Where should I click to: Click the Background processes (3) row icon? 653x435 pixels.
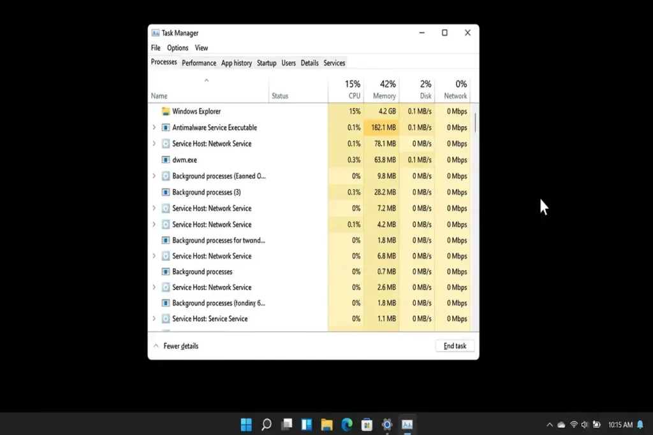(165, 192)
